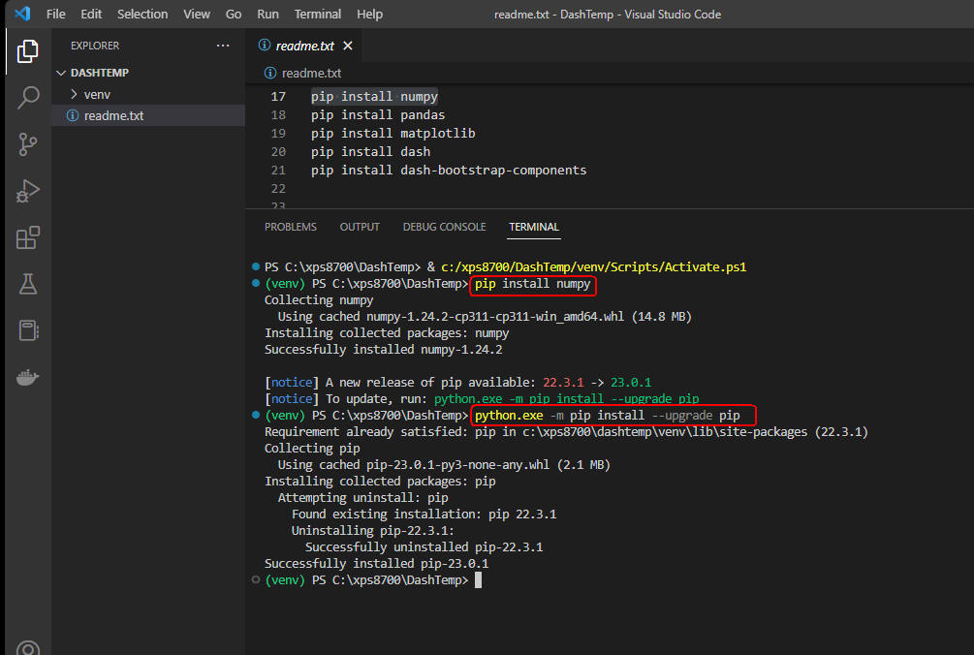Open the Testing flask view
Screen dimensions: 974x655
click(x=27, y=284)
